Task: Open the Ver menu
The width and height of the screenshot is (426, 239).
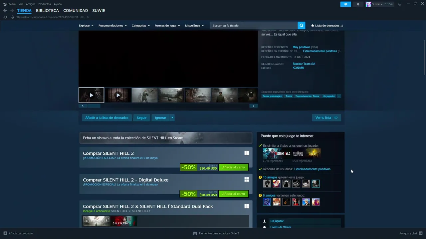Action: pyautogui.click(x=21, y=4)
